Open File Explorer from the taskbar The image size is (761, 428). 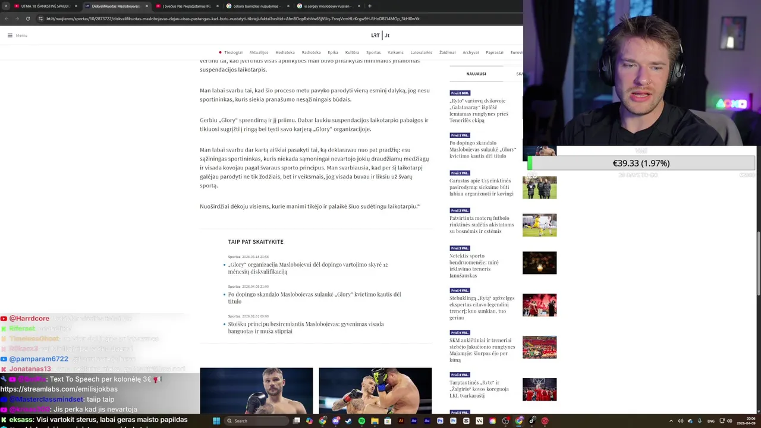(375, 421)
